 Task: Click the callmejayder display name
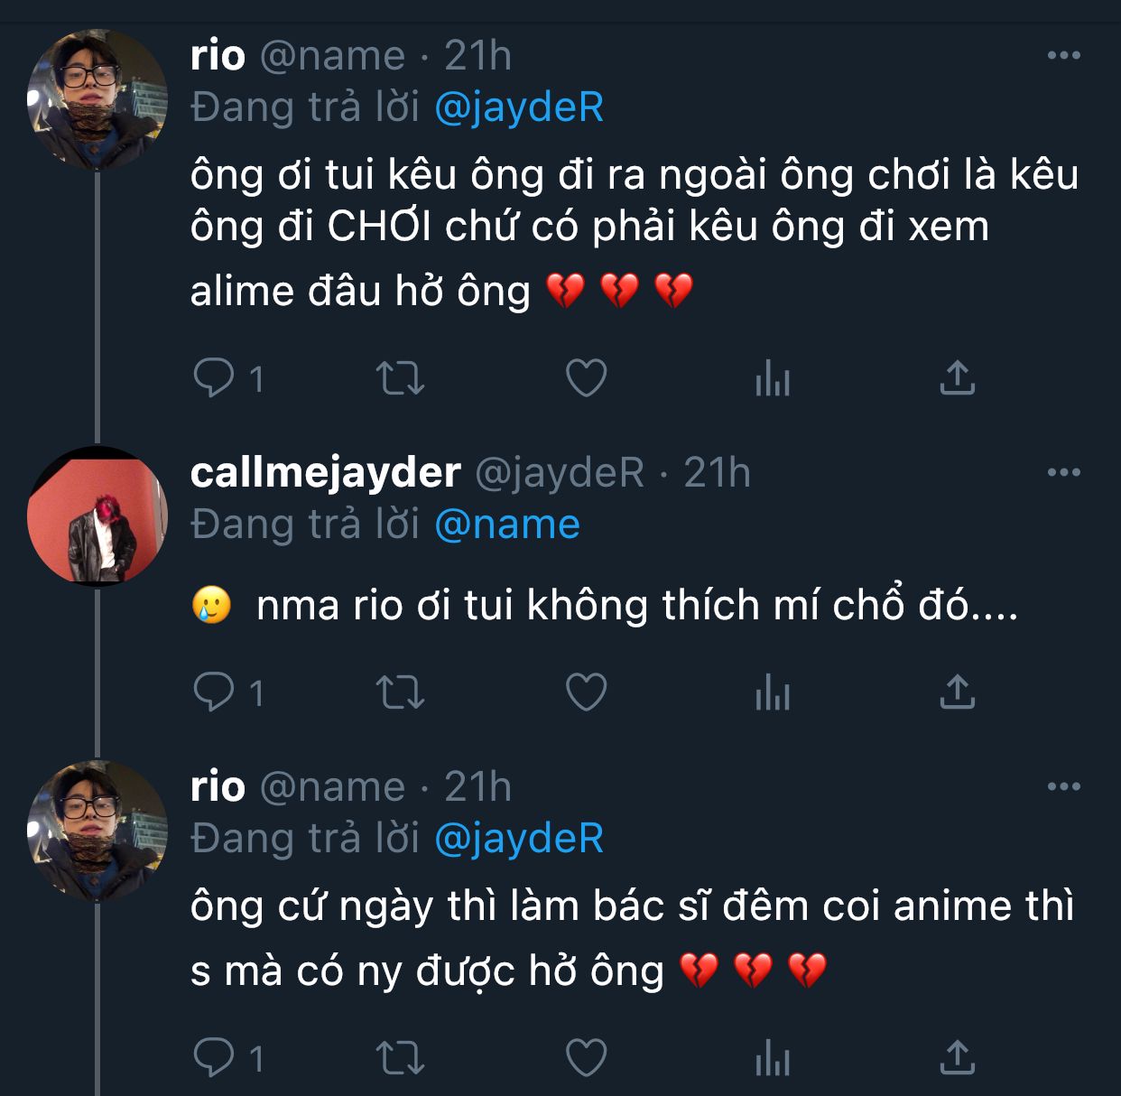(x=326, y=472)
